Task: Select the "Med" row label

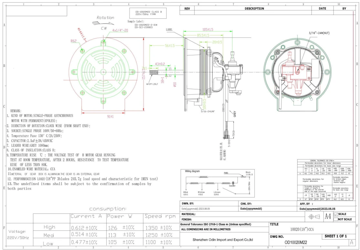Action: [x=49, y=235]
